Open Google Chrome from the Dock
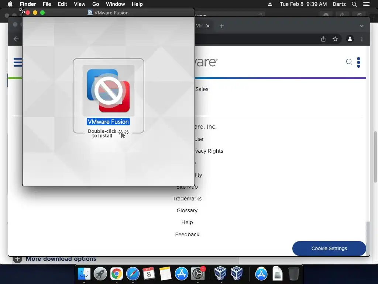 pyautogui.click(x=116, y=274)
